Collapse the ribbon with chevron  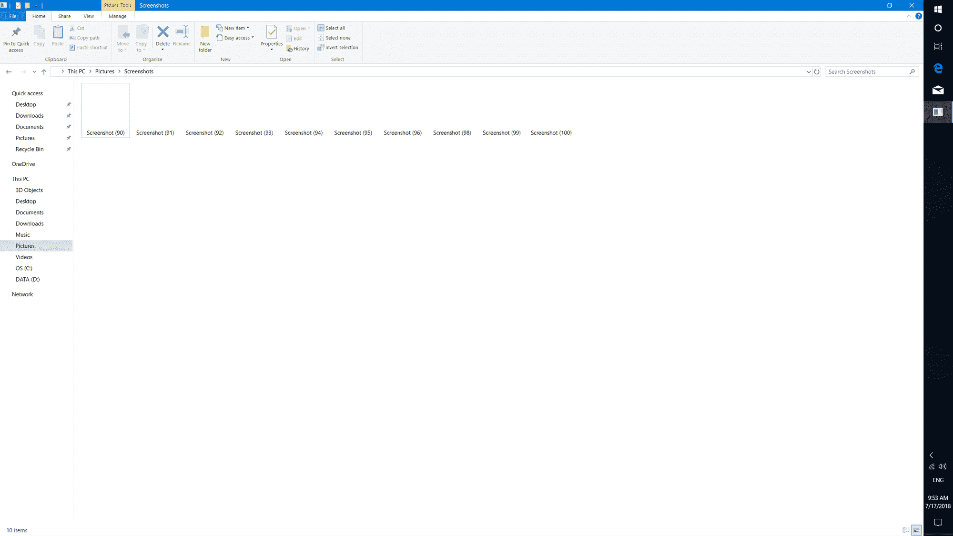pos(909,16)
